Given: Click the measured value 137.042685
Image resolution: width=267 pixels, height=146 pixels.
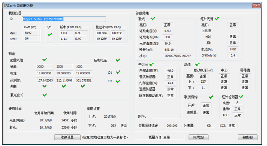Looking at the screenshot, I should [x=44, y=80].
